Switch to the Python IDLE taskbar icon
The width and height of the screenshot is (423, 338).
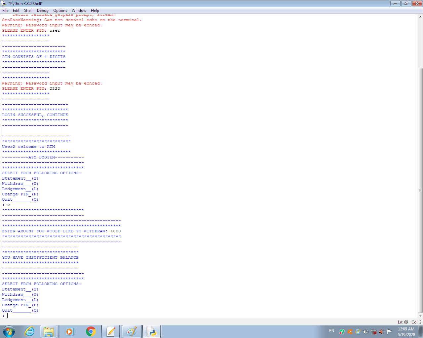pos(152,331)
